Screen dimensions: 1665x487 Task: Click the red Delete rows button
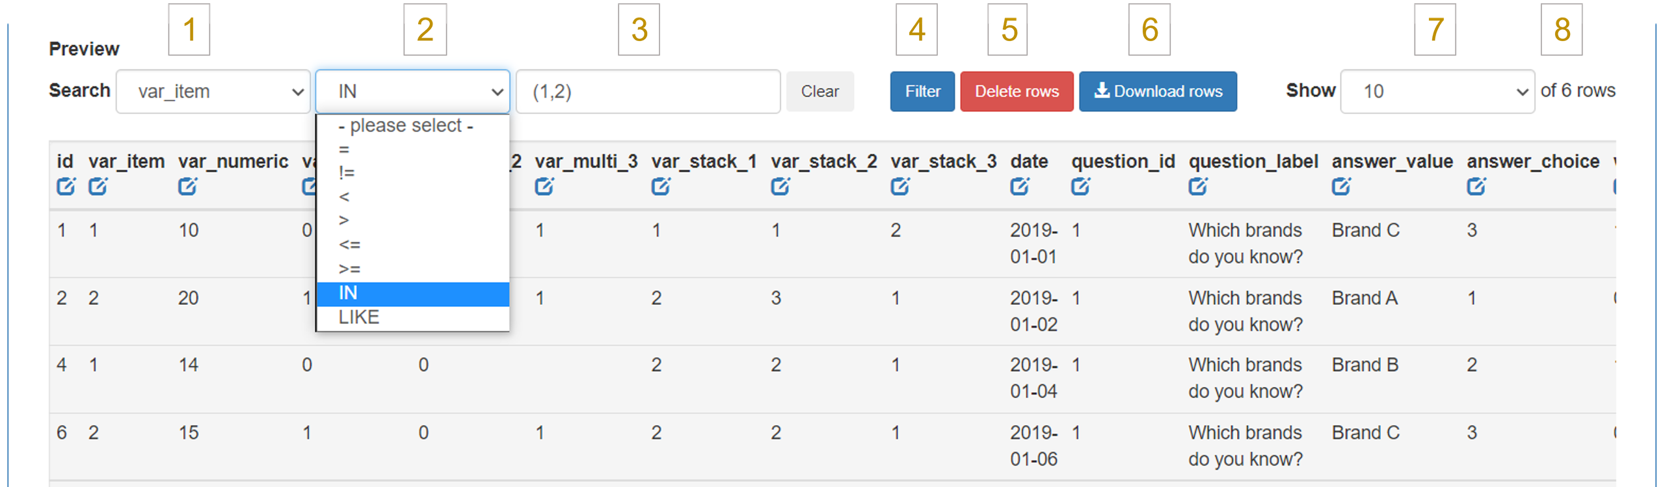[x=1017, y=92]
